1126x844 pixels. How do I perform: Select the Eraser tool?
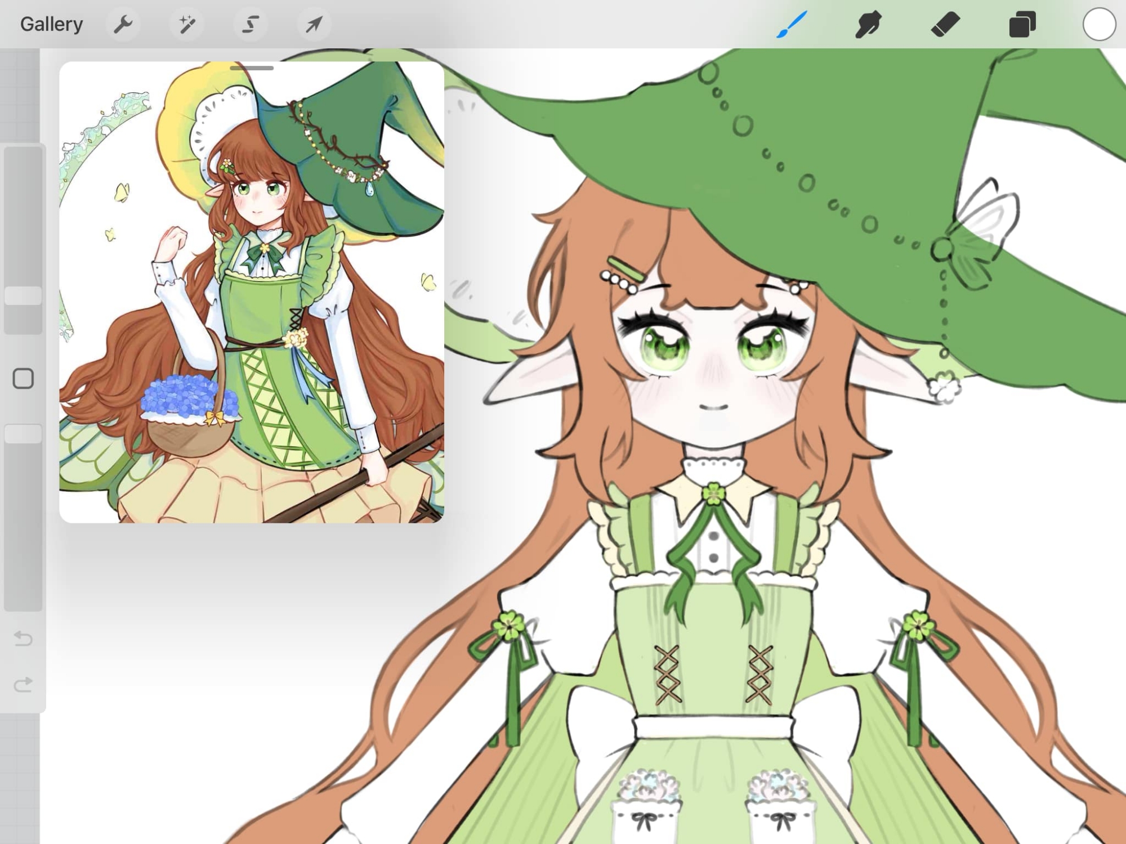pos(945,24)
